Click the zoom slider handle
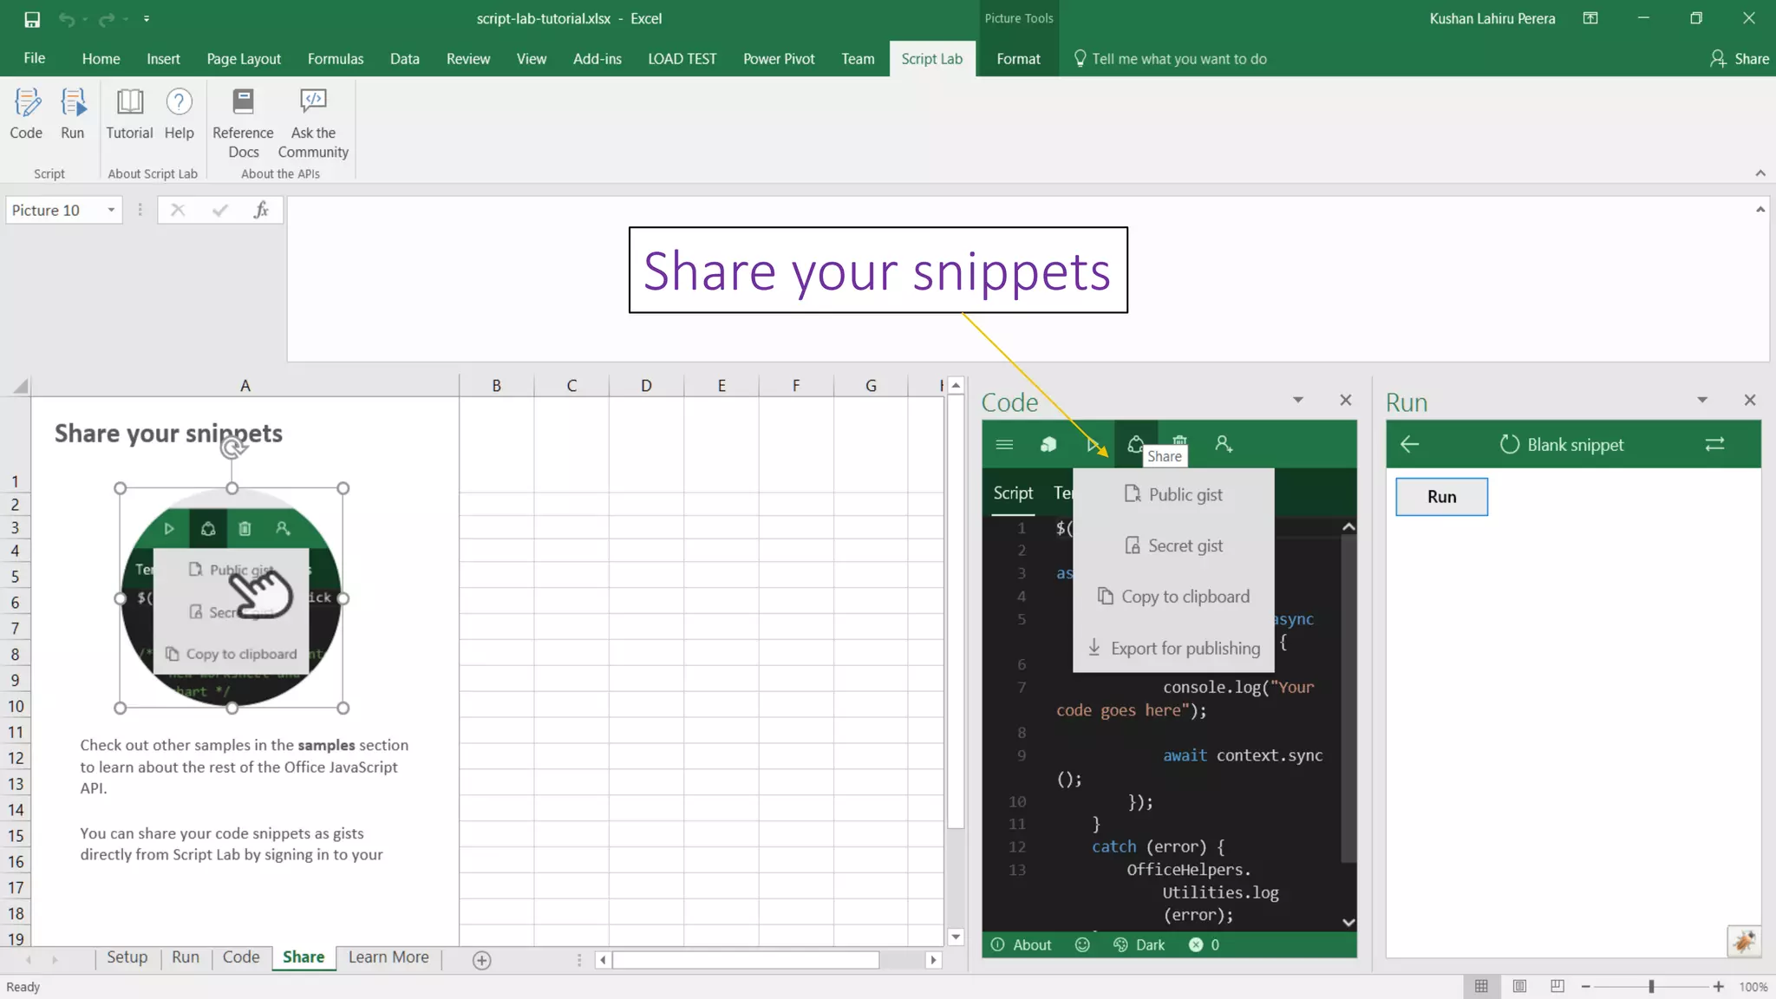 pos(1651,986)
